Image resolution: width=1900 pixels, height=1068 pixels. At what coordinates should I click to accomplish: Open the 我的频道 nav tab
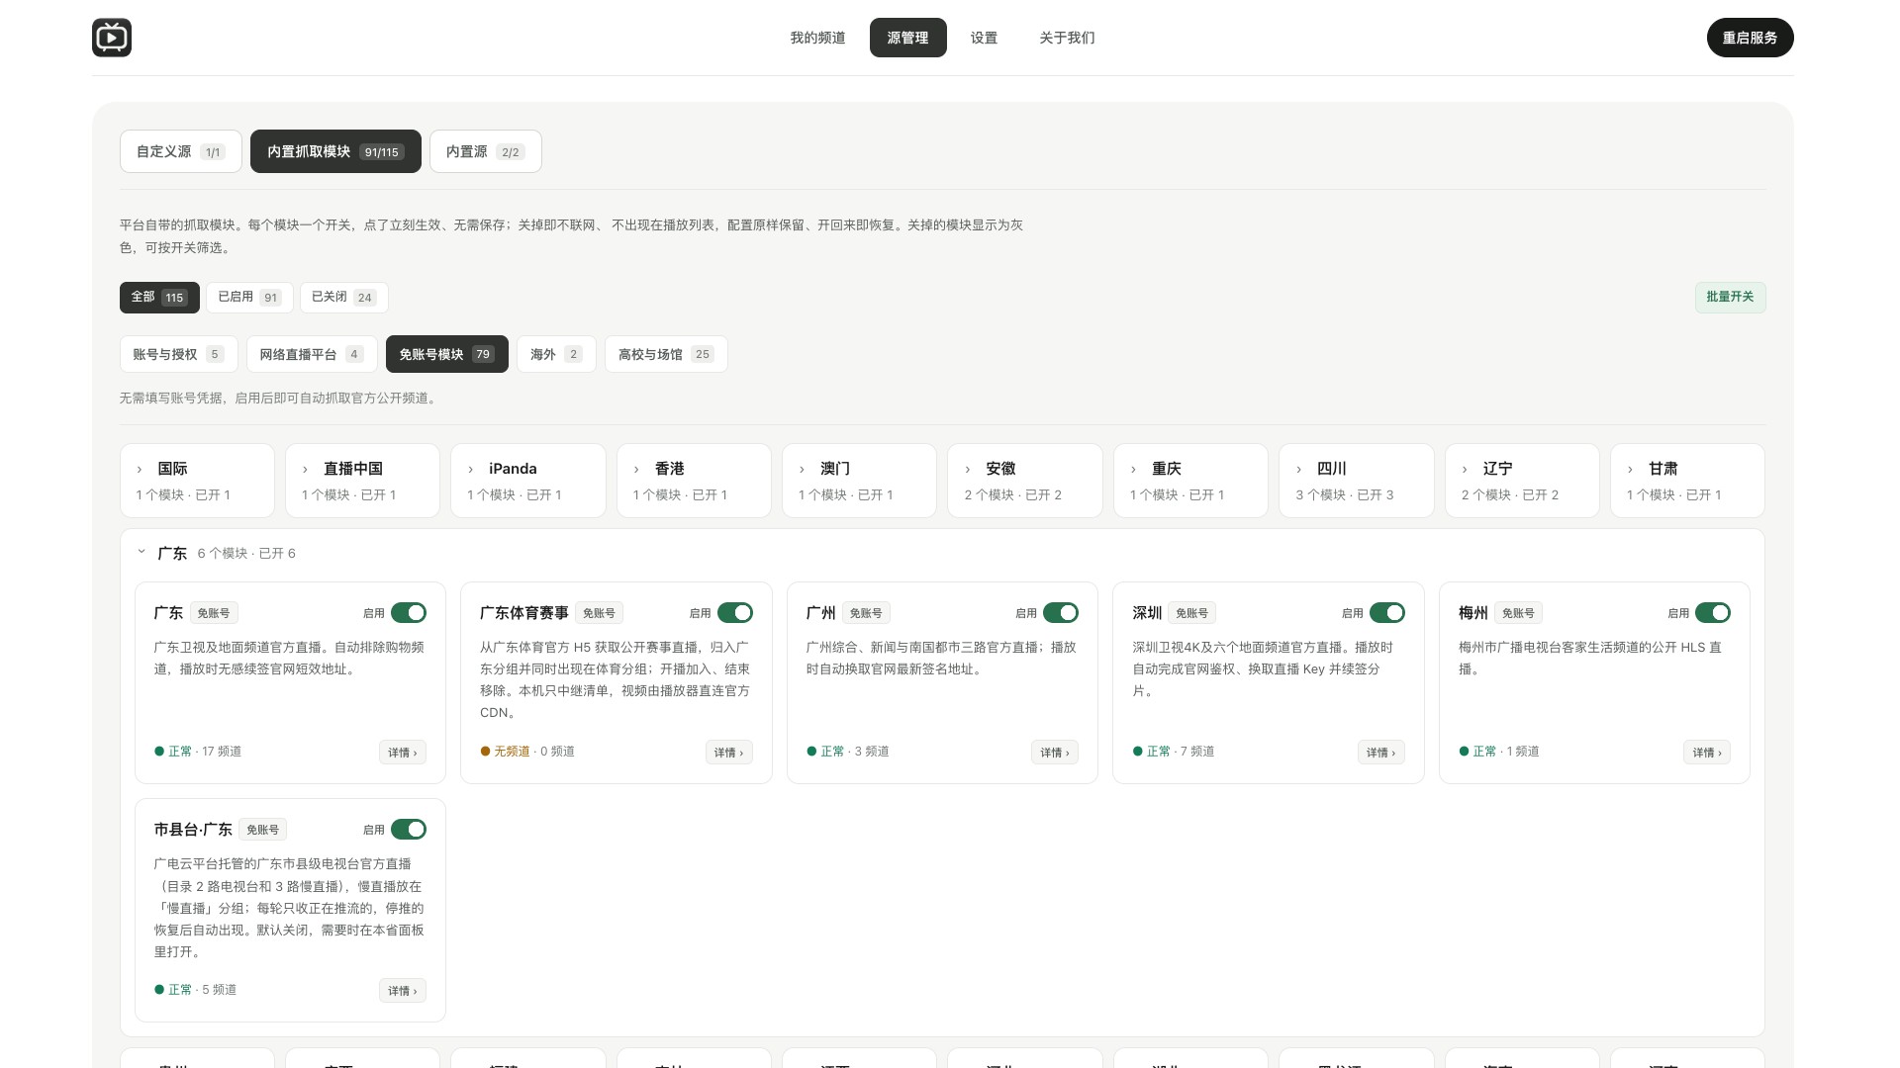pos(817,38)
